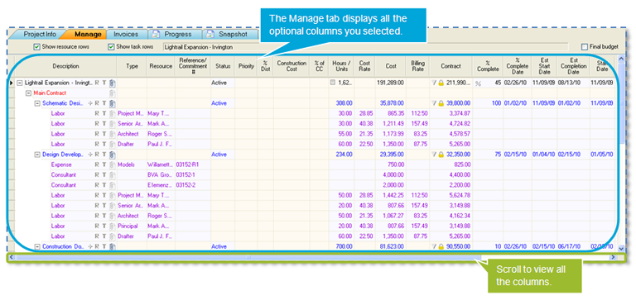Image resolution: width=636 pixels, height=300 pixels.
Task: Click the horizontal scrollbar right arrow
Action: pyautogui.click(x=614, y=257)
